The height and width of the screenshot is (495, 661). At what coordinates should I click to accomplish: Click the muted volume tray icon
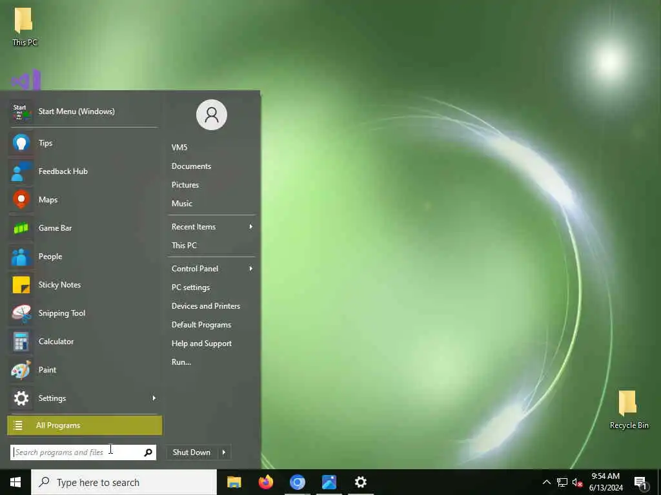click(x=577, y=482)
